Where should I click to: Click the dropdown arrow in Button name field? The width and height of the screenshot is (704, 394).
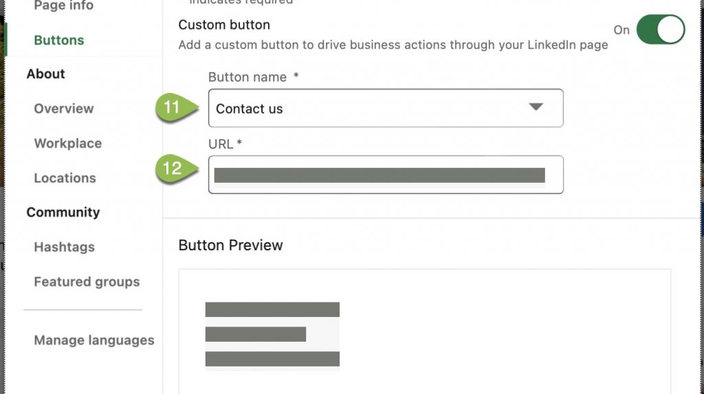point(536,107)
